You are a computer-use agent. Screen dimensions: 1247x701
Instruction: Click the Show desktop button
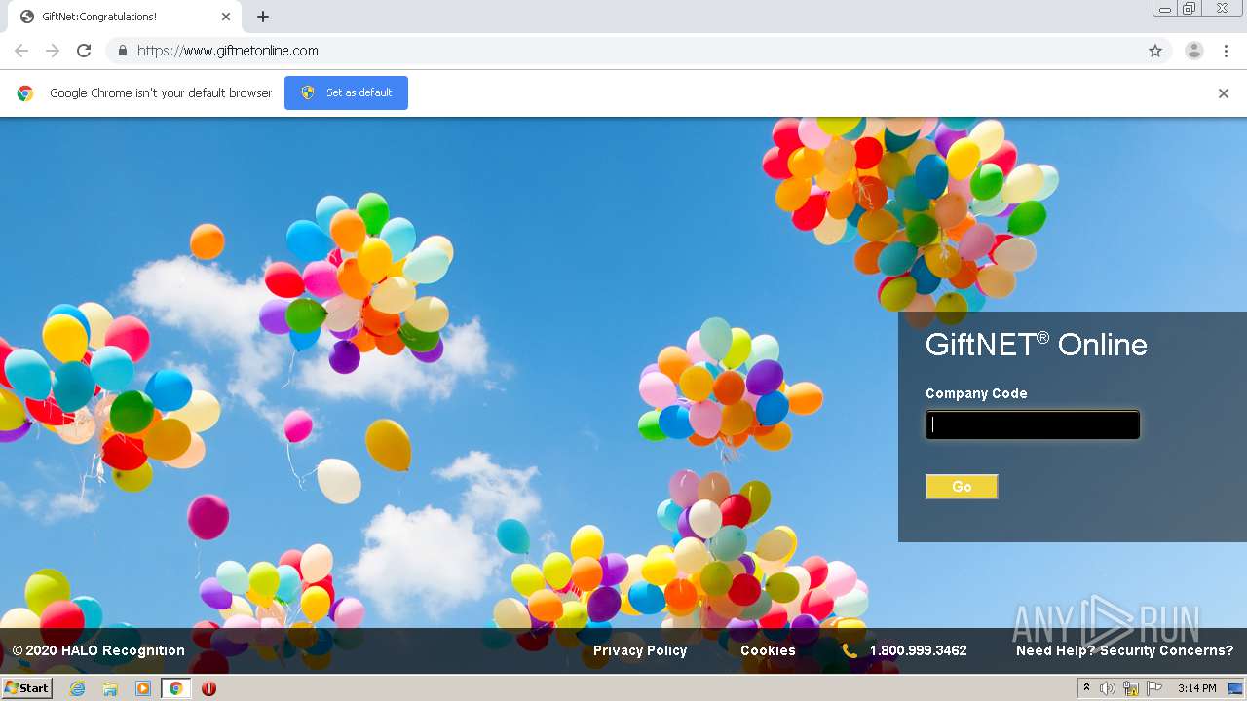1234,688
